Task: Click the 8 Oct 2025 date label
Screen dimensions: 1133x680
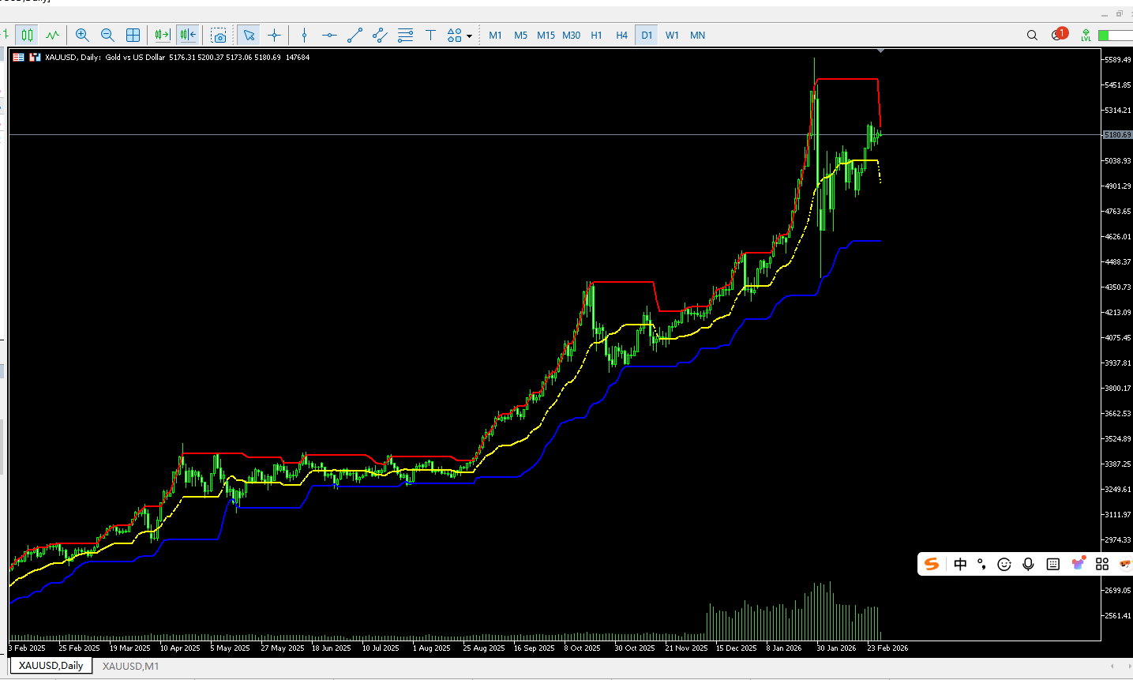Action: coord(582,648)
